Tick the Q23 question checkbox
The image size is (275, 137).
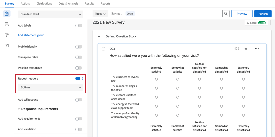click(104, 49)
